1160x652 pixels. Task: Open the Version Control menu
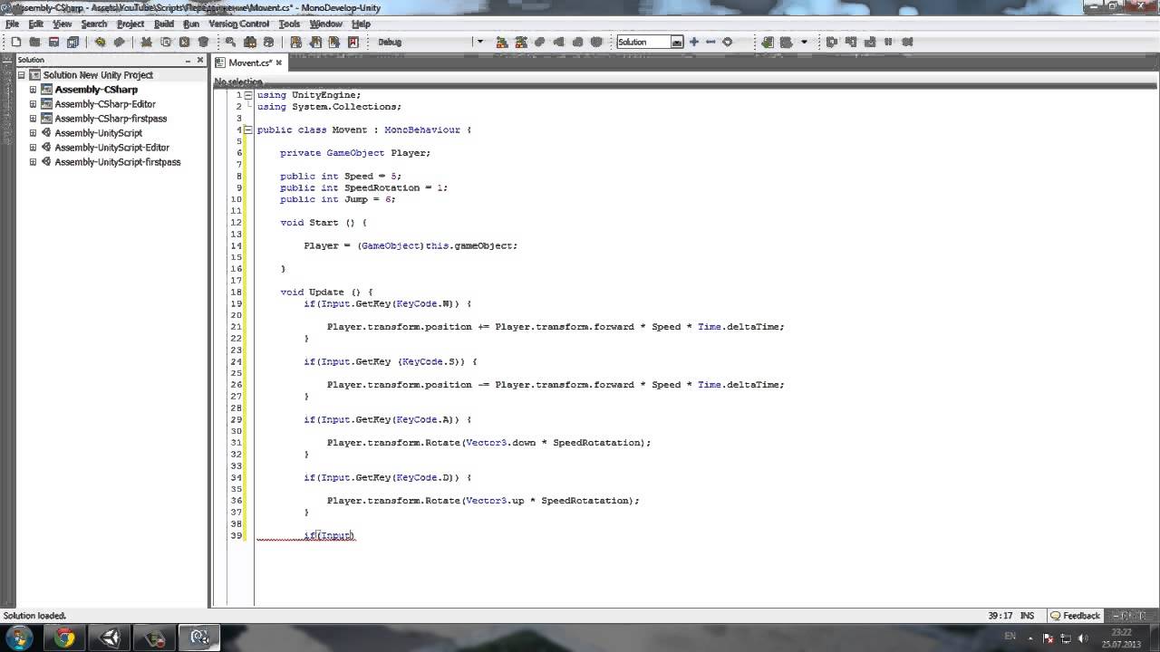tap(238, 24)
